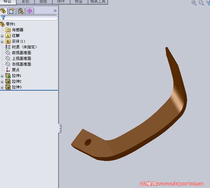
Task: Switch to the 焊件 weldments tab
Action: click(61, 2)
